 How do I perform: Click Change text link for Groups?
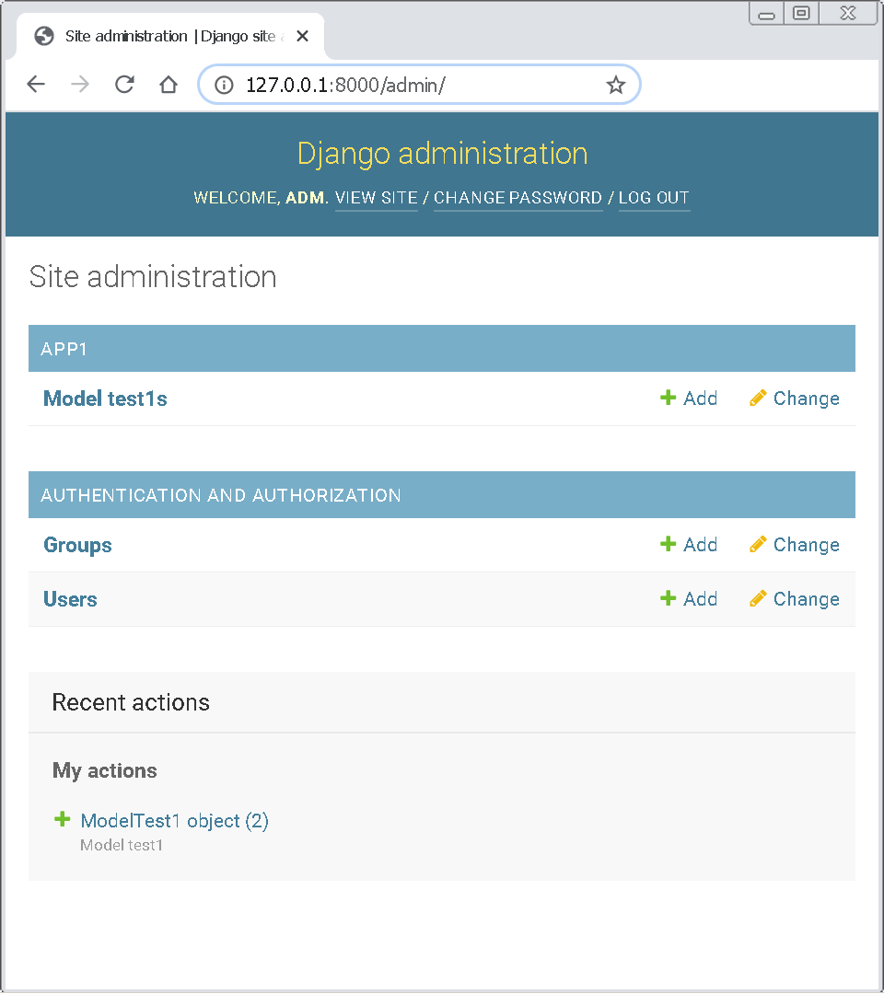point(806,545)
